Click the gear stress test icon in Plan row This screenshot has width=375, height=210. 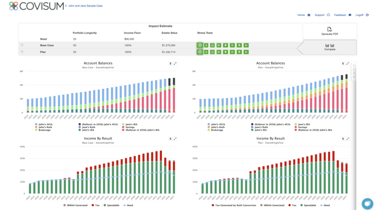(x=200, y=52)
